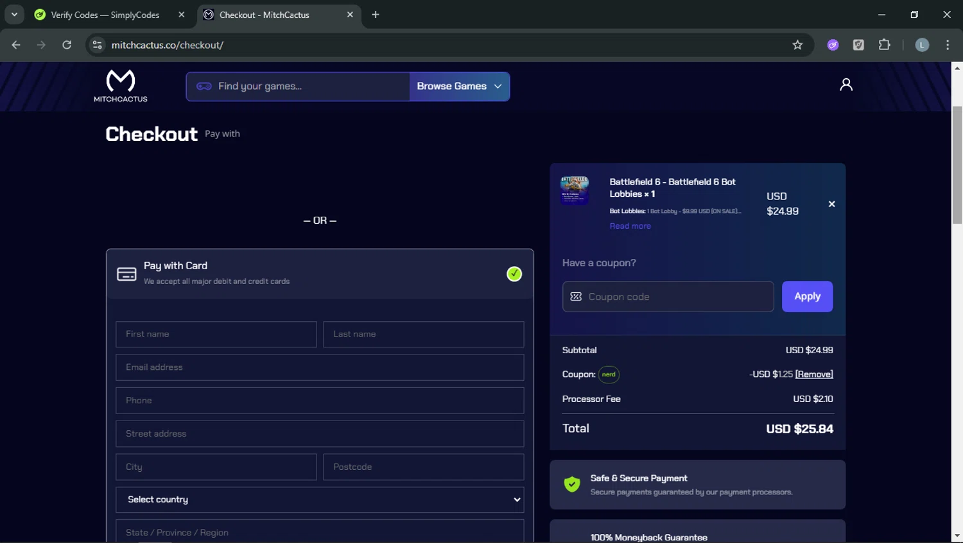Image resolution: width=963 pixels, height=543 pixels.
Task: Click the address bar URL
Action: [x=168, y=45]
